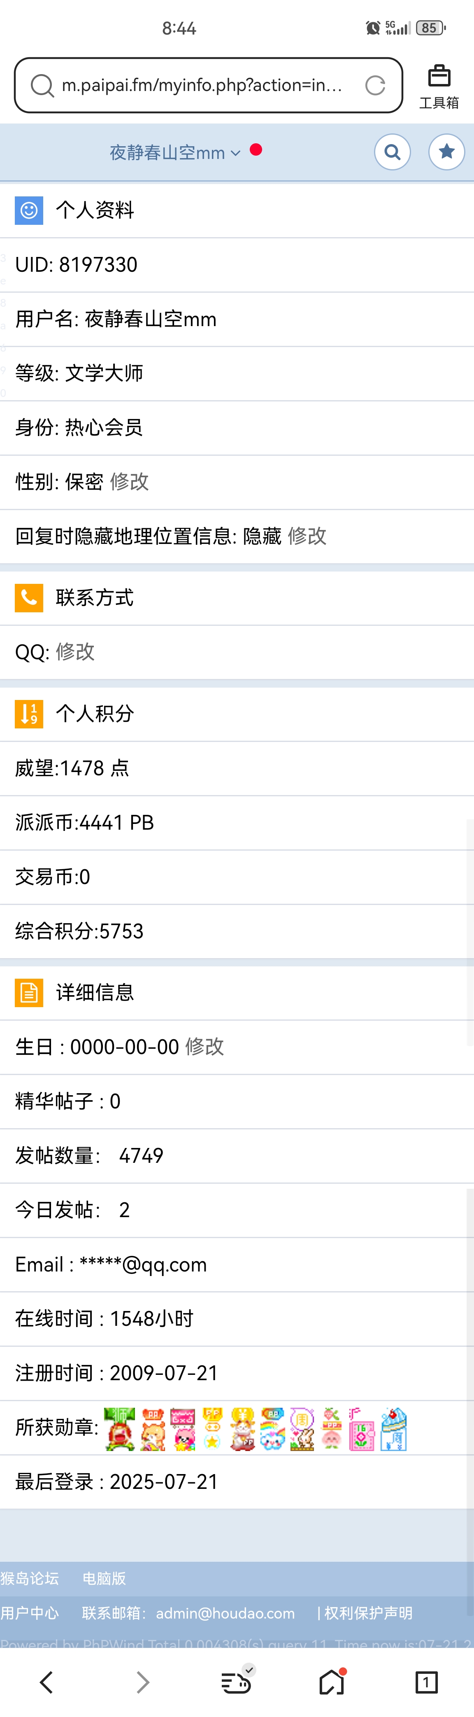Open the 权利保护声明 link
The image size is (474, 1717).
368,1613
